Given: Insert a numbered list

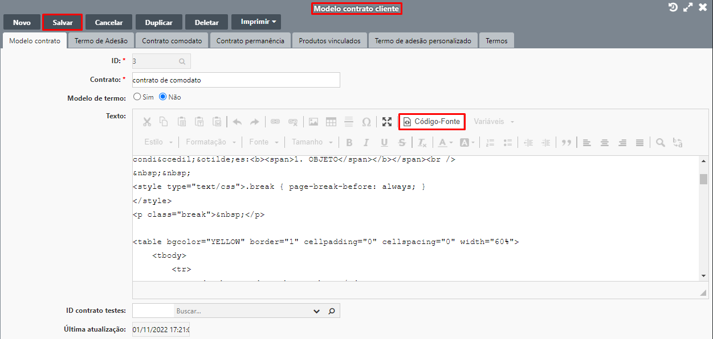Looking at the screenshot, I should [x=490, y=142].
